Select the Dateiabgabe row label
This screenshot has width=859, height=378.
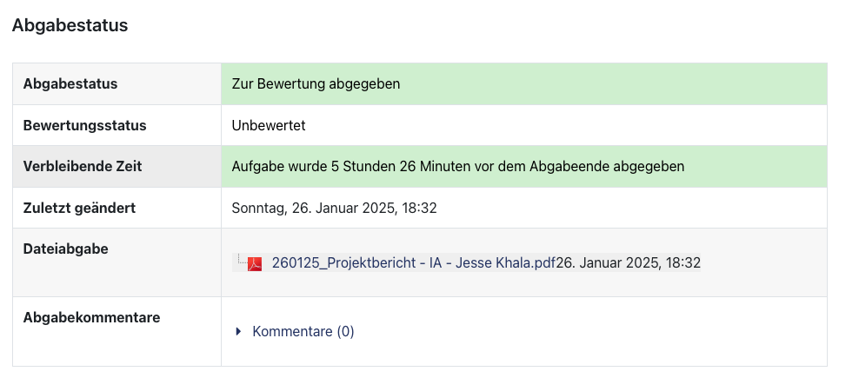point(65,249)
